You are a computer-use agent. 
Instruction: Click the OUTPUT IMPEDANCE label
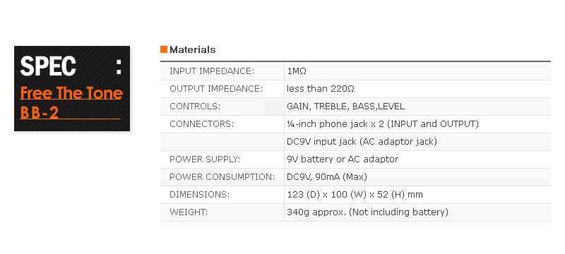point(216,89)
